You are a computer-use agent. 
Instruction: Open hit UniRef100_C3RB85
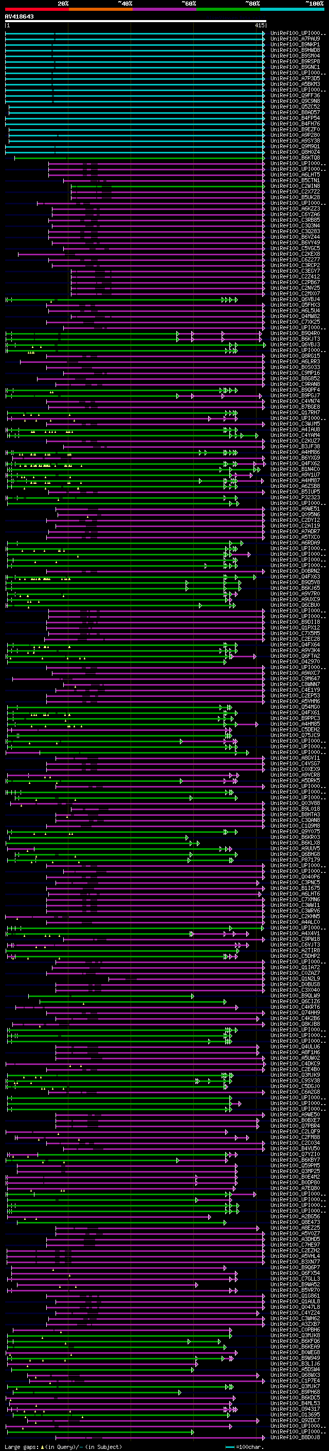295,220
